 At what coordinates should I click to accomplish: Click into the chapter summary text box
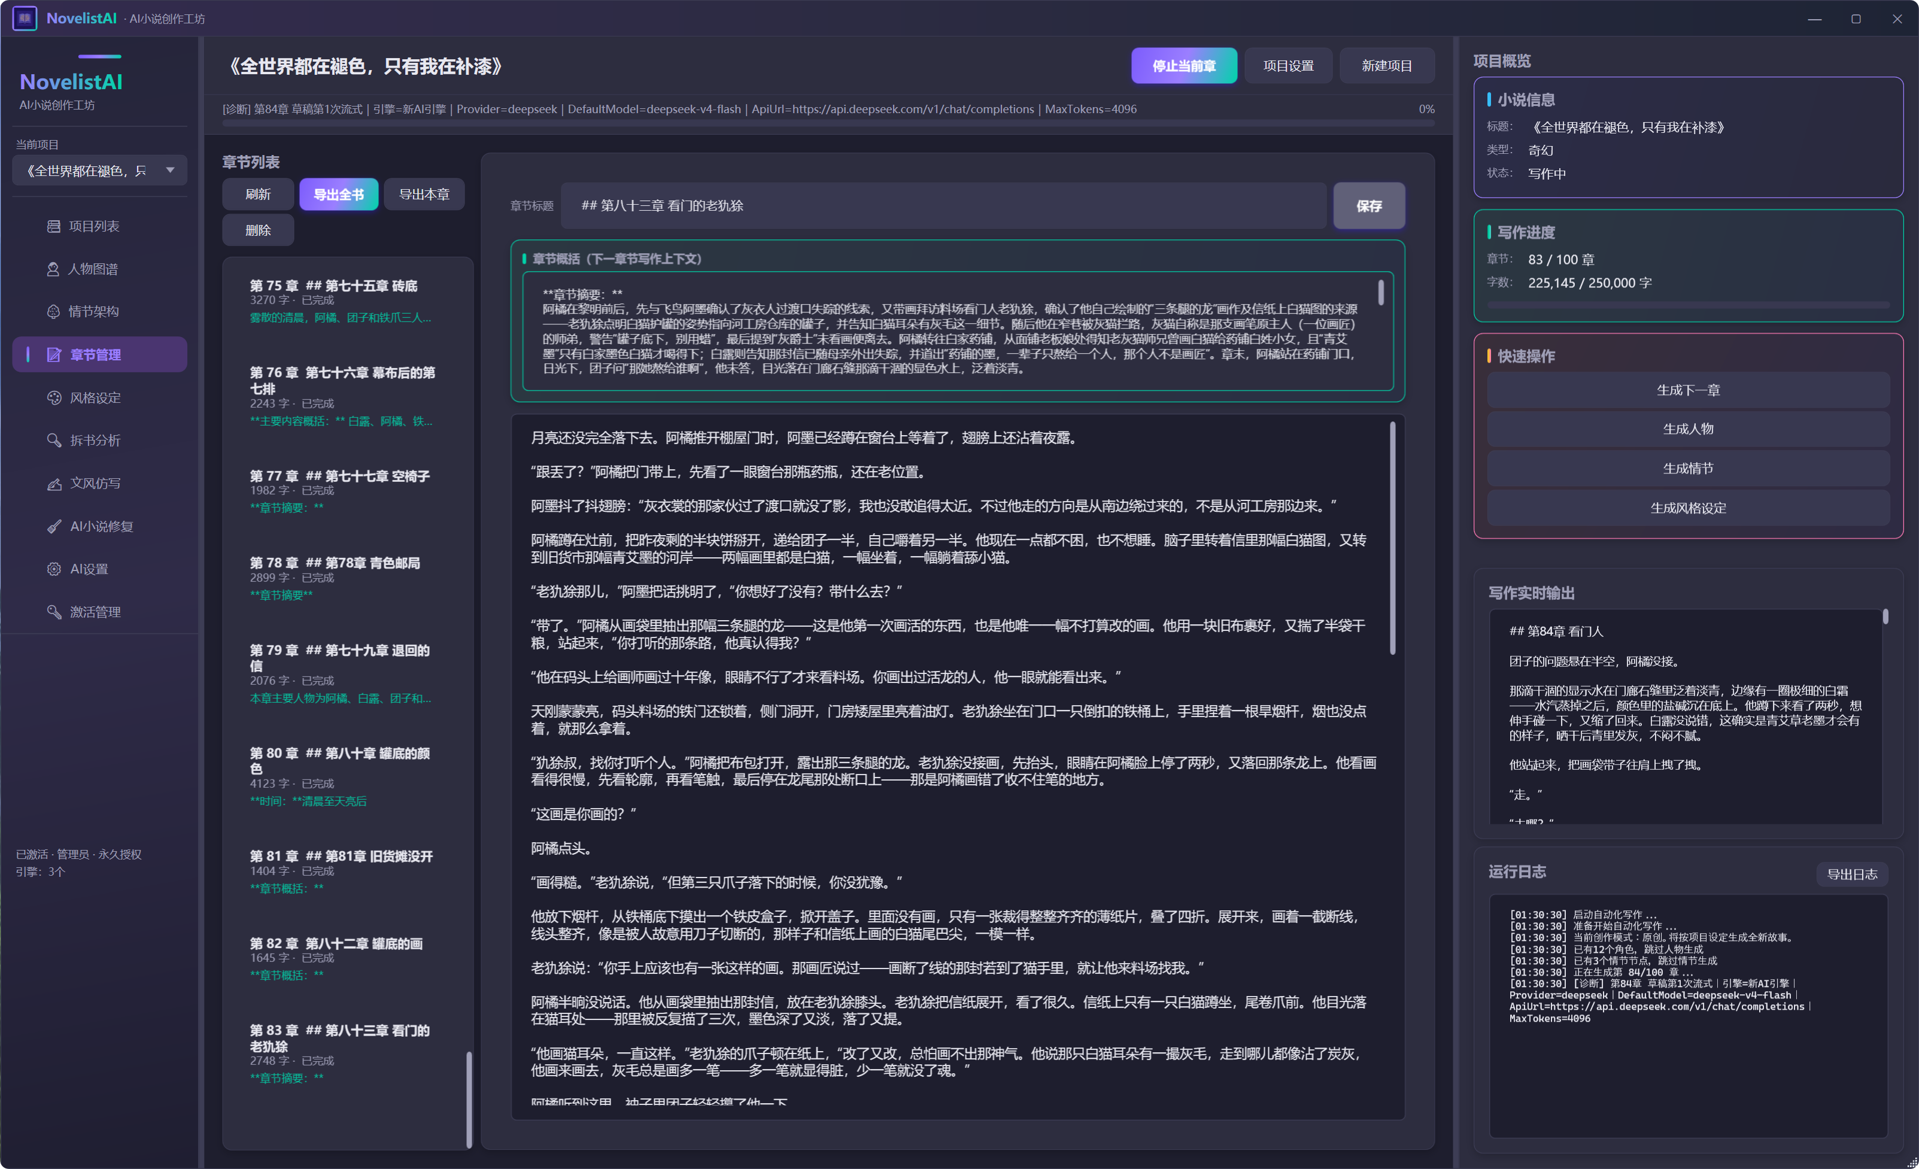coord(957,331)
